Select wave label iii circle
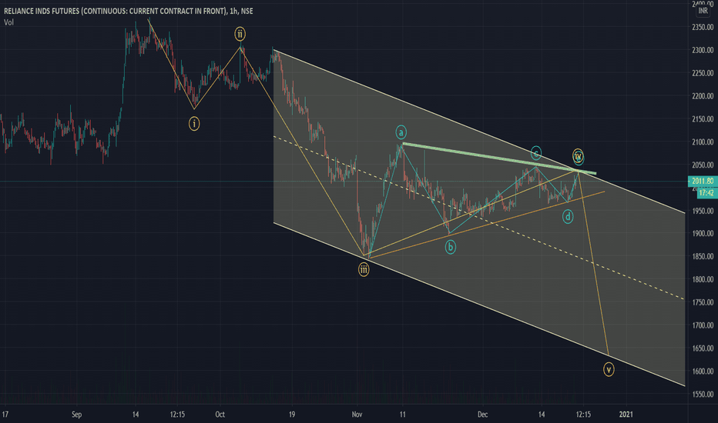Viewport: 718px width, 423px height. [364, 270]
